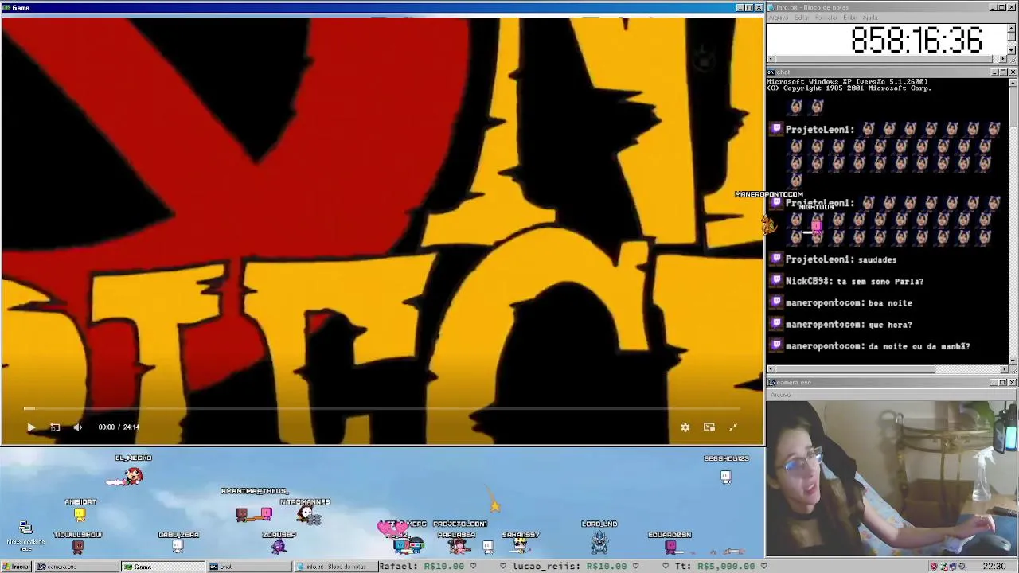Click the TIOWILLSHOW avatar
The height and width of the screenshot is (573, 1019).
(78, 547)
